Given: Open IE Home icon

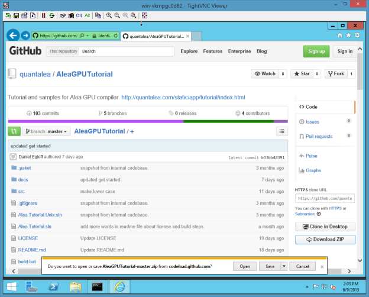Looking at the screenshot, I should [340, 35].
